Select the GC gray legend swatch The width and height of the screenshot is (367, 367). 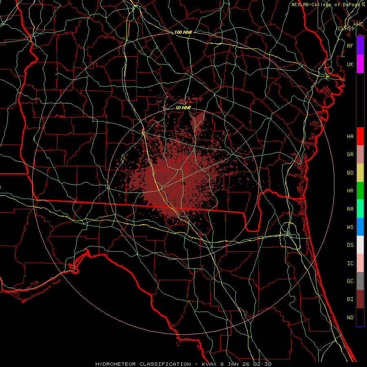360,281
